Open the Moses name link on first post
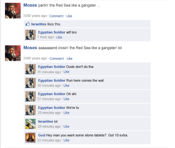 [x=30, y=5]
